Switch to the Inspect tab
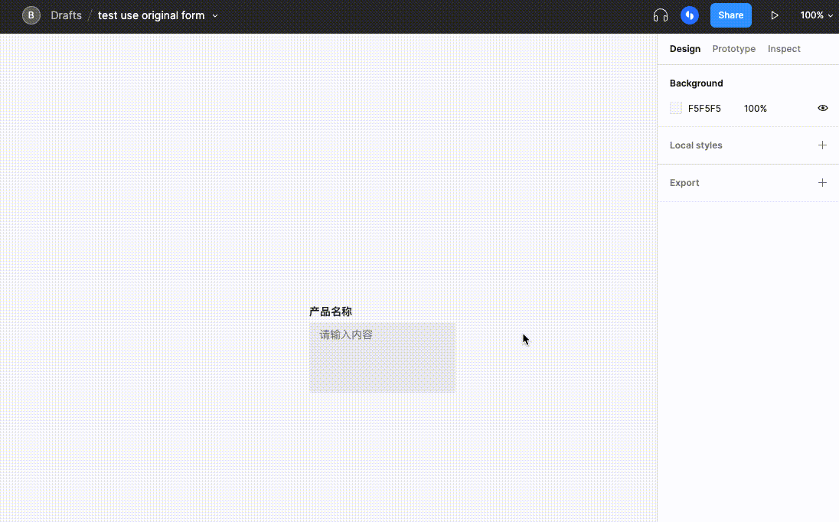 [784, 48]
